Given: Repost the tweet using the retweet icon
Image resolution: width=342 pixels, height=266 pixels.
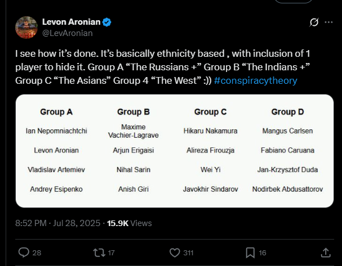Looking at the screenshot, I should tap(99, 253).
